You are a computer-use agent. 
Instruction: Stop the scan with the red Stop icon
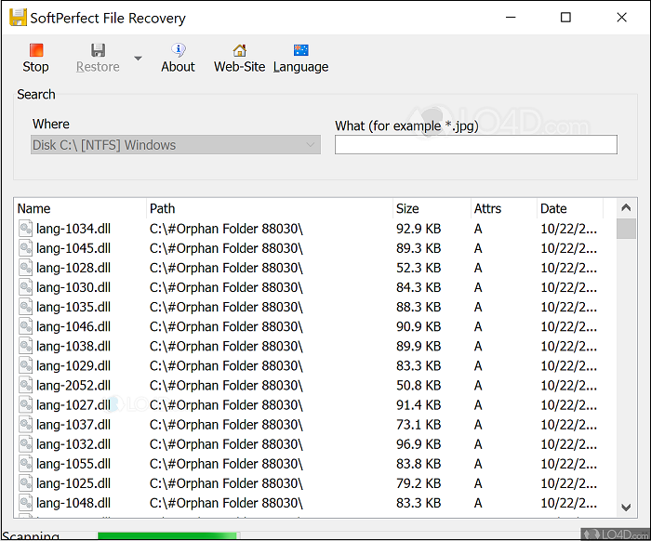coord(36,50)
